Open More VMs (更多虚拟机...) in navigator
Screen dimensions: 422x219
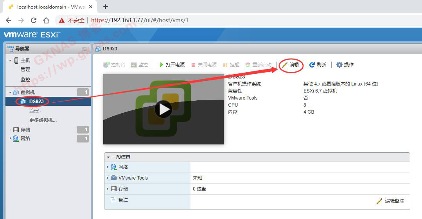point(43,120)
